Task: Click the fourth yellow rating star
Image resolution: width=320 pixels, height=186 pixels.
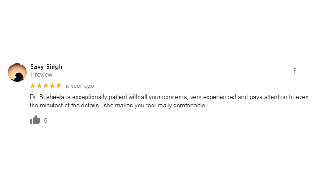Action: (x=52, y=86)
